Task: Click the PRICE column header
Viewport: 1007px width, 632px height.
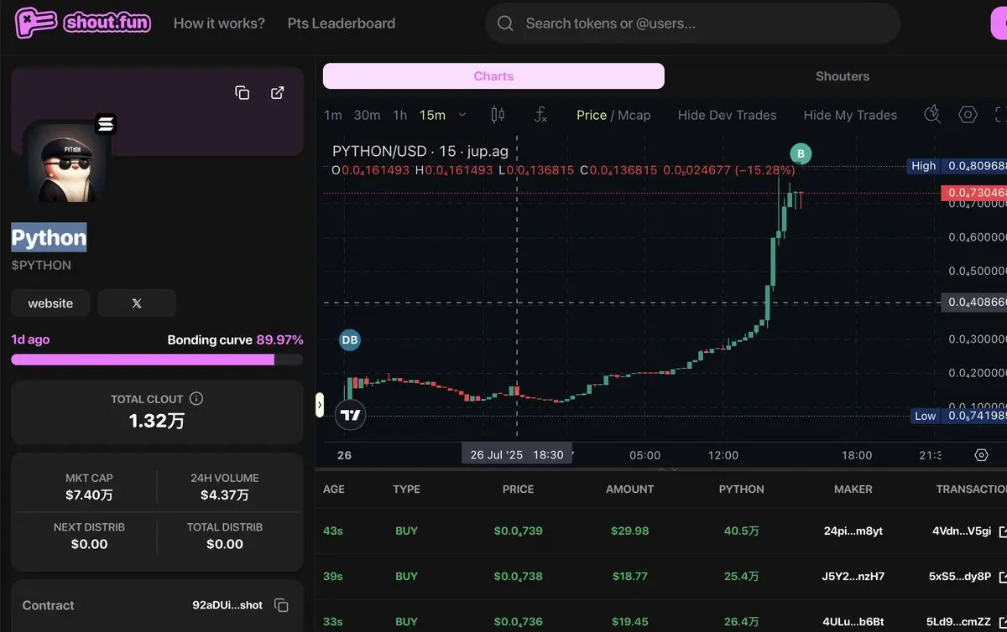Action: [x=518, y=489]
